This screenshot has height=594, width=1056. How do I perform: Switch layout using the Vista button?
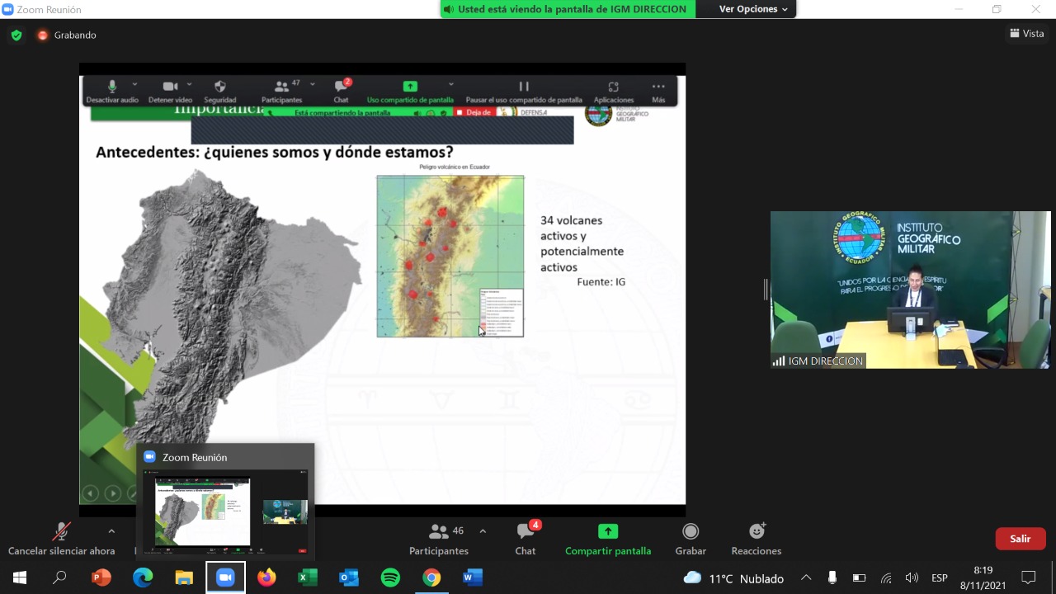[x=1027, y=34]
